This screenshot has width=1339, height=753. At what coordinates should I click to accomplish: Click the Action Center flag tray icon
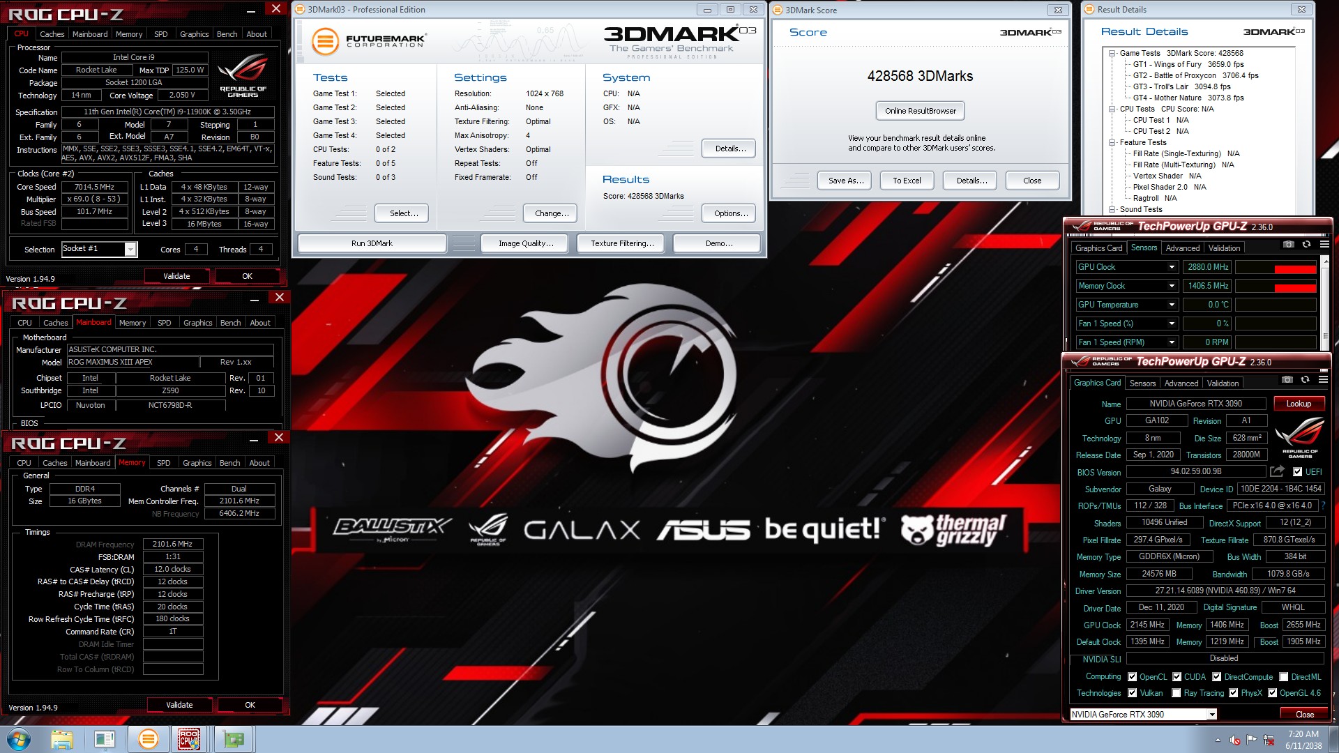(1252, 740)
